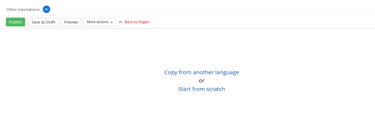Viewport: 375px width, 137px height.
Task: Select Start from scratch
Action: [202, 89]
